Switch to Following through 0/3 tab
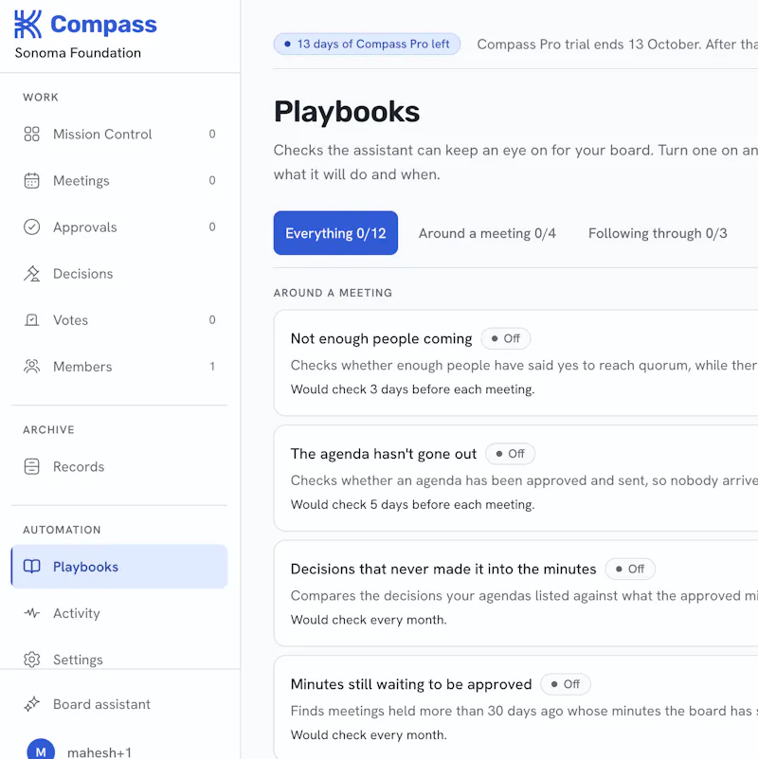 pos(658,233)
